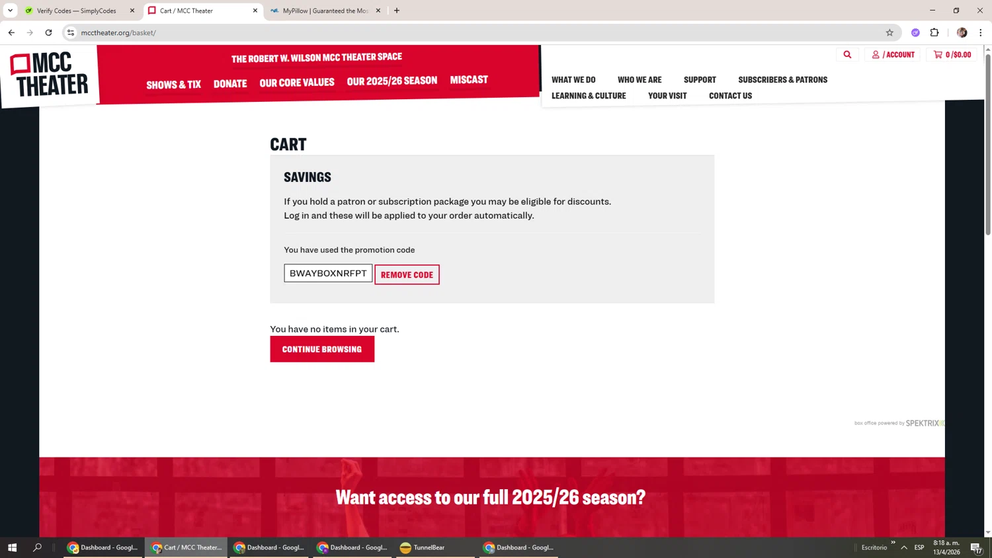Image resolution: width=992 pixels, height=558 pixels.
Task: Bookmark this page with the star icon
Action: [x=889, y=32]
